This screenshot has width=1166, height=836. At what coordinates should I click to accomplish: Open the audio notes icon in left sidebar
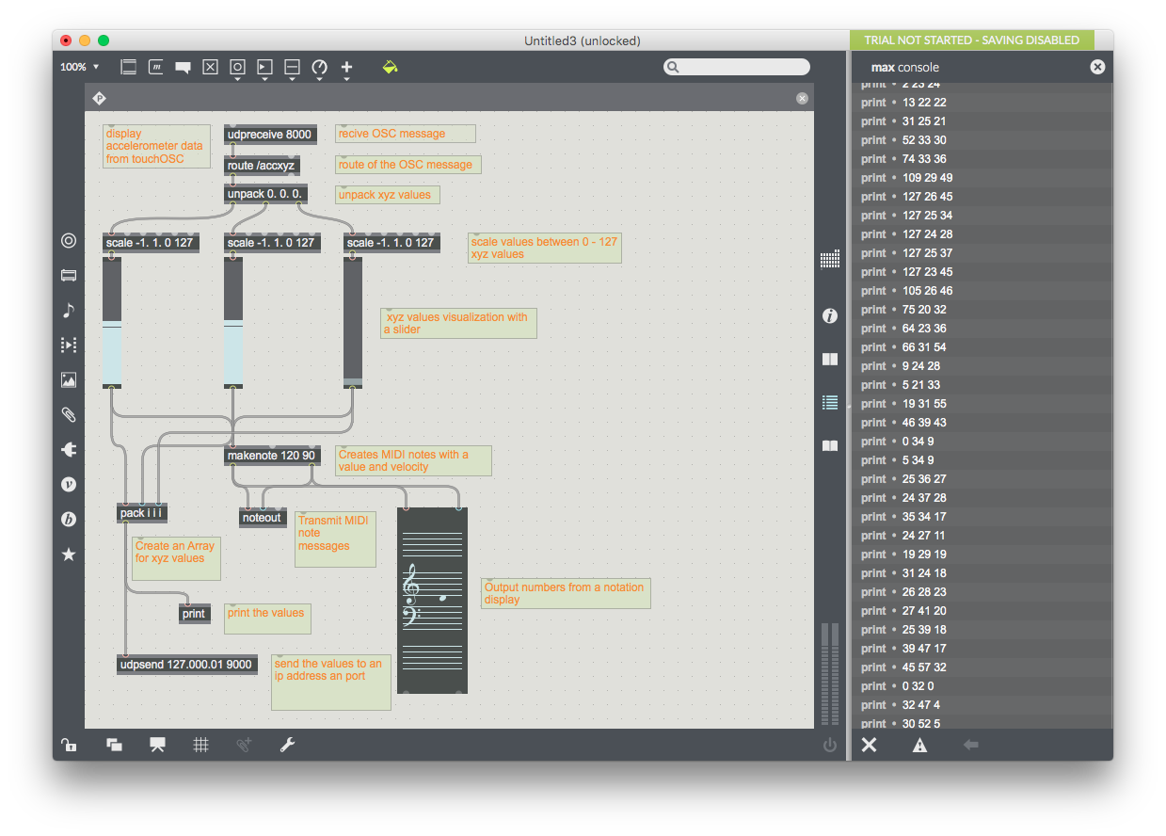point(69,310)
